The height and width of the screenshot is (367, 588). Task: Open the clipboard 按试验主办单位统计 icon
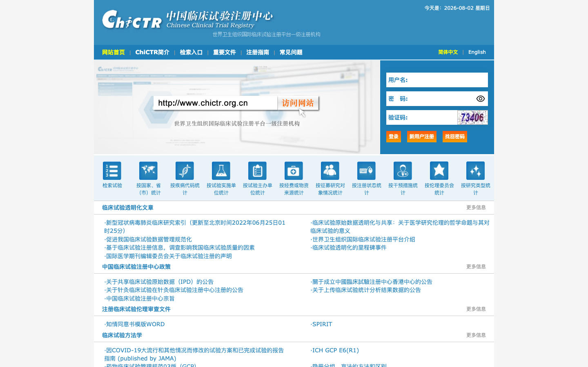pos(257,171)
